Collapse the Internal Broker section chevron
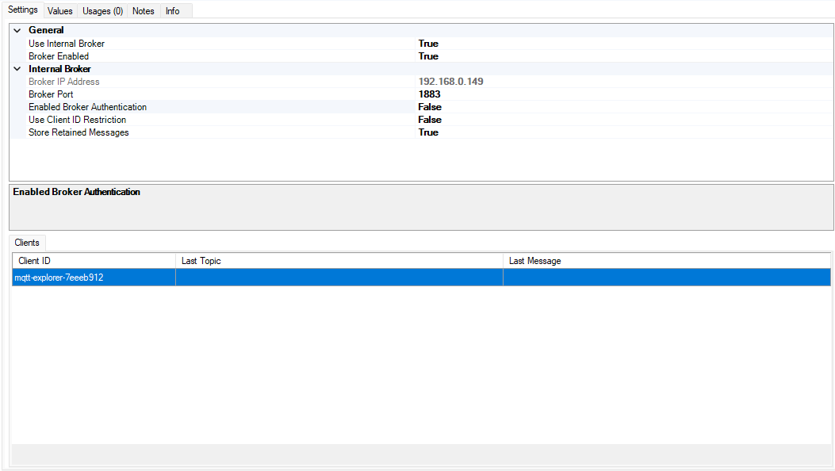This screenshot has width=835, height=471. pos(17,69)
